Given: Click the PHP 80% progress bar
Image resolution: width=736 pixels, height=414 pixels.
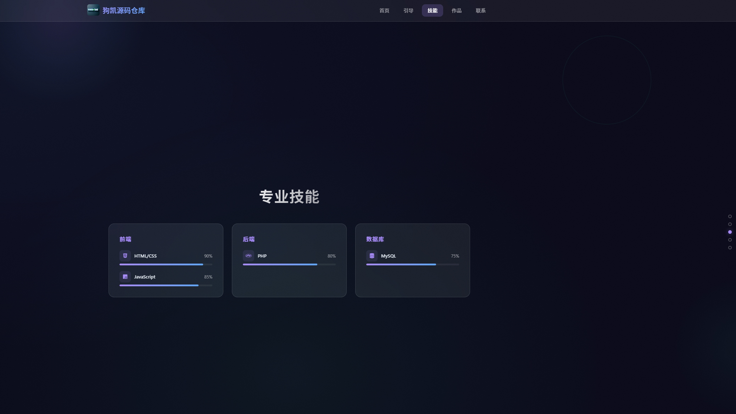Looking at the screenshot, I should tap(289, 264).
